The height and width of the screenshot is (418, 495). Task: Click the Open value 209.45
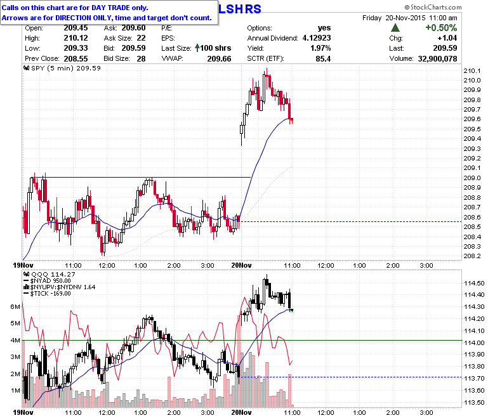click(76, 28)
